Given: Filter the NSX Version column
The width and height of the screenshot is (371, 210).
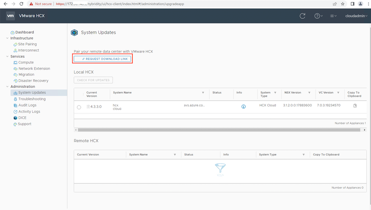Looking at the screenshot, I should [309, 93].
